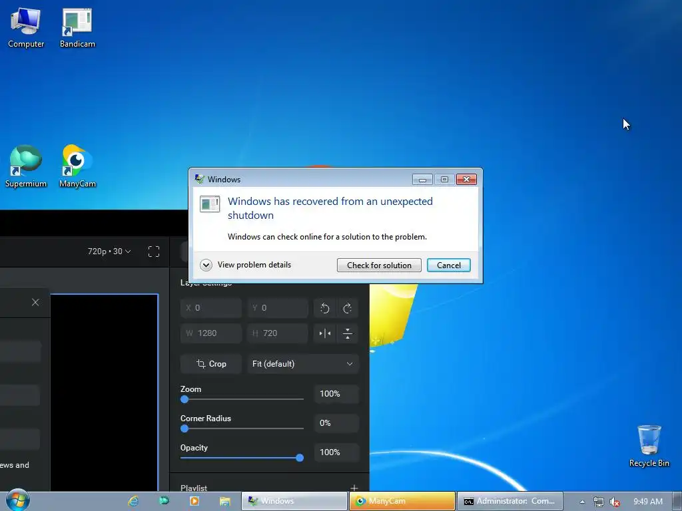Click the Show desktop strip
This screenshot has width=682, height=511.
[x=677, y=501]
